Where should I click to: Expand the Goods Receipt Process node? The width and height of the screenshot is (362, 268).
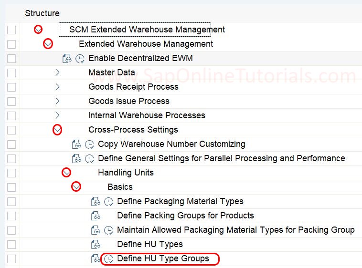click(57, 87)
